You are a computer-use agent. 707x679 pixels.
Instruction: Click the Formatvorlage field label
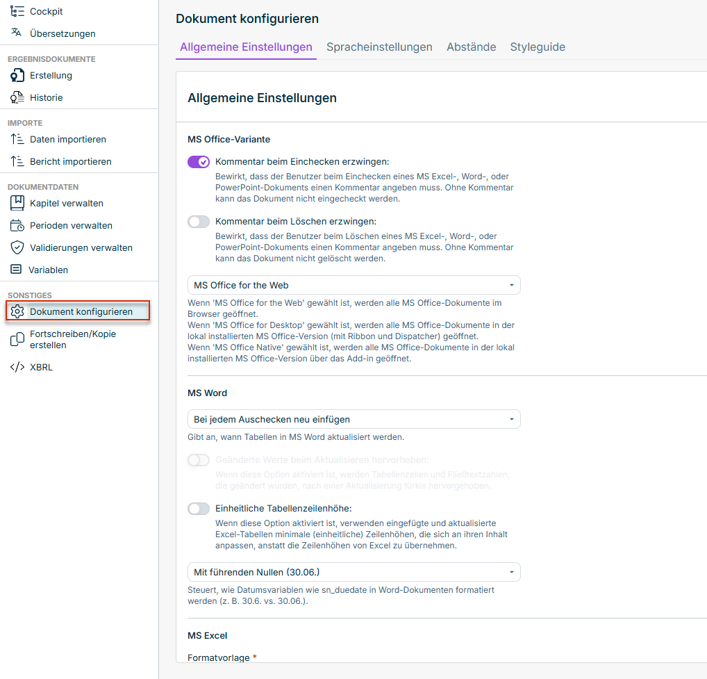[x=219, y=657]
